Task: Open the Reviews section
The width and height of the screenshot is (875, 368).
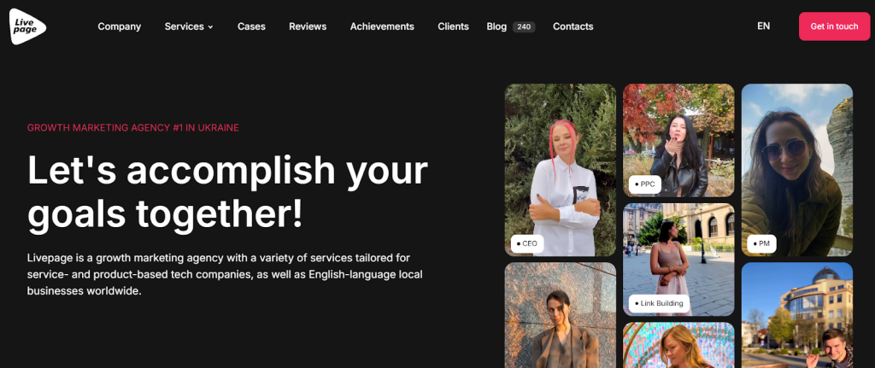Action: tap(308, 26)
